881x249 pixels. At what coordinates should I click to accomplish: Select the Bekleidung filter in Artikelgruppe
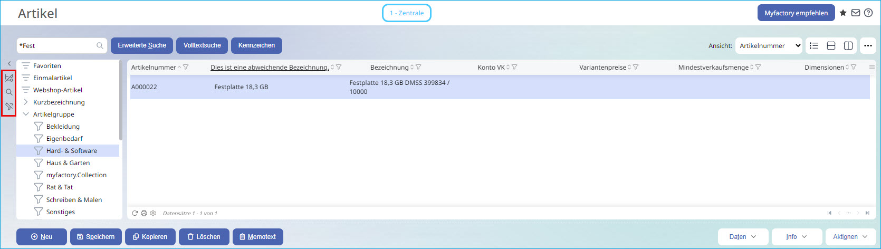63,127
